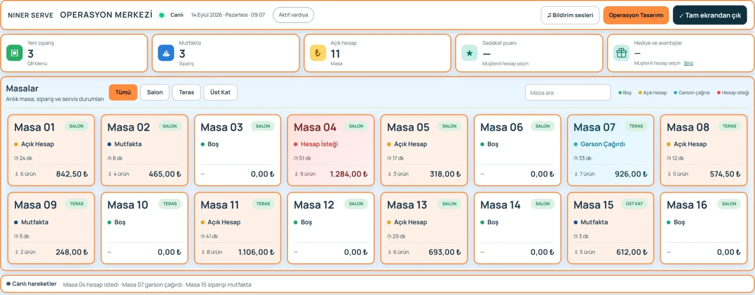Viewport: 755px width, 295px height.
Task: Click the TERAS badge on Masa 07
Action: (636, 126)
